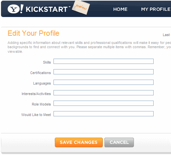Viewport: 171px width, 155px height.
Task: Go to the HOME navigation item
Action: pos(120,9)
